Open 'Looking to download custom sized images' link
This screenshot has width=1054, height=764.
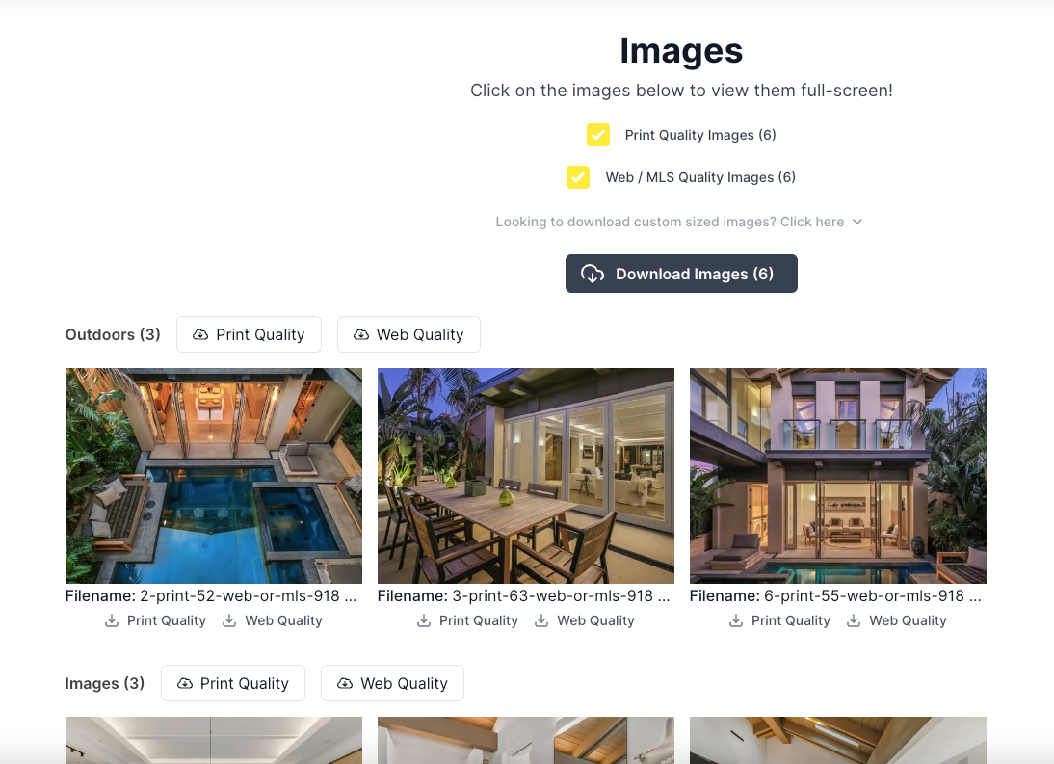click(x=670, y=222)
